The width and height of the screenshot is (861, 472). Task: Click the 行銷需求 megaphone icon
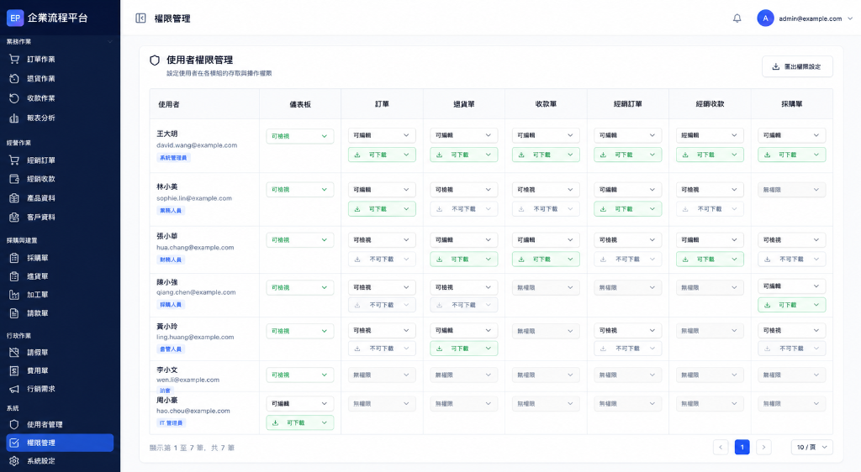(14, 389)
